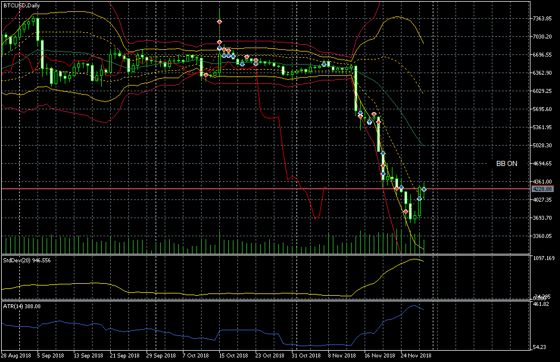Select the blue arrow on the latest candle

(x=424, y=189)
